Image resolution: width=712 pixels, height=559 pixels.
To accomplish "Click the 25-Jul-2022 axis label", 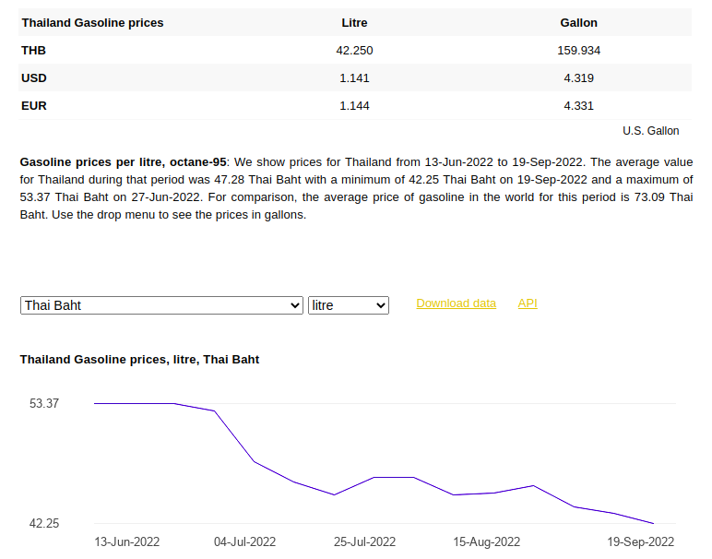I will 364,541.
